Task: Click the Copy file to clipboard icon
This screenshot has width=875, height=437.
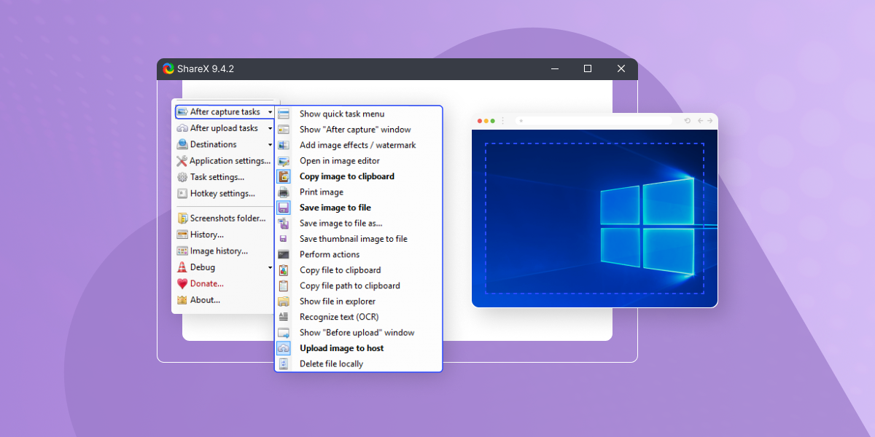Action: pyautogui.click(x=284, y=270)
